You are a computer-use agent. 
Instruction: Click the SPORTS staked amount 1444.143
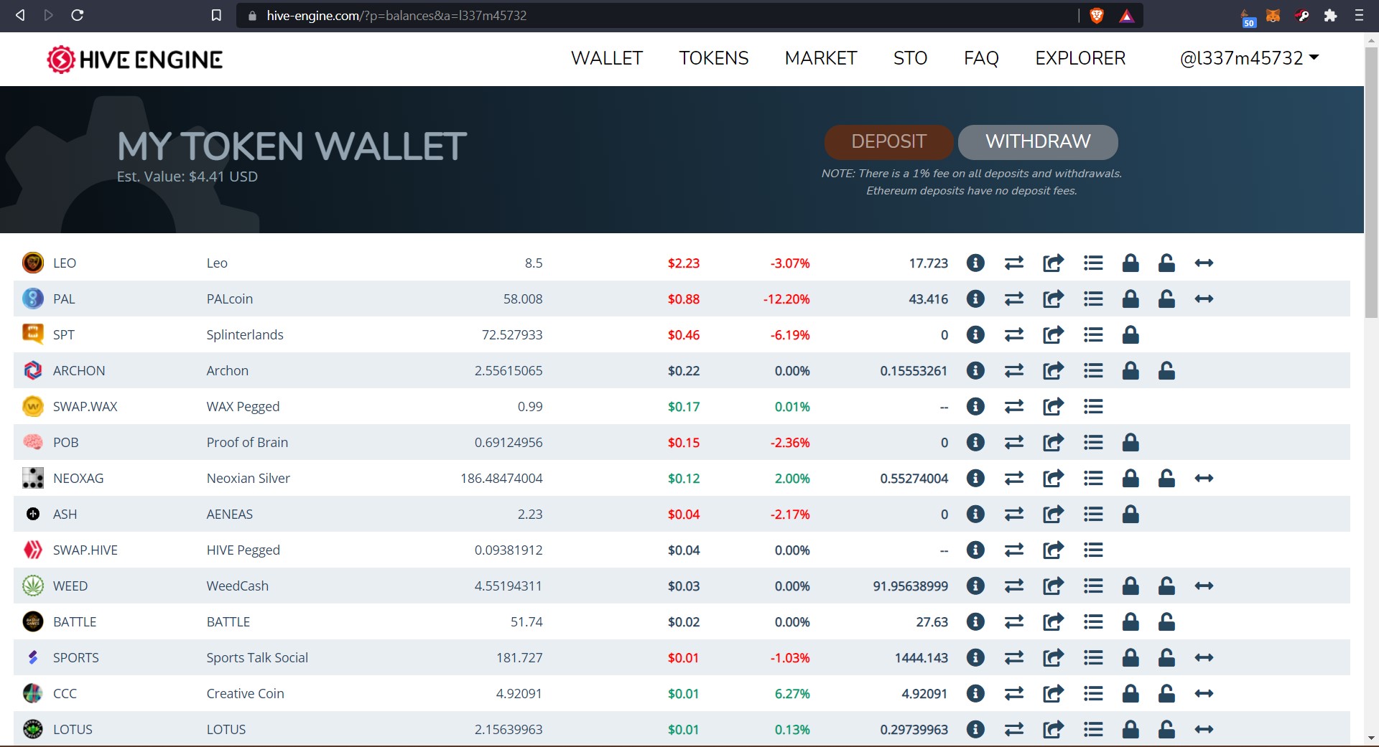click(x=921, y=658)
